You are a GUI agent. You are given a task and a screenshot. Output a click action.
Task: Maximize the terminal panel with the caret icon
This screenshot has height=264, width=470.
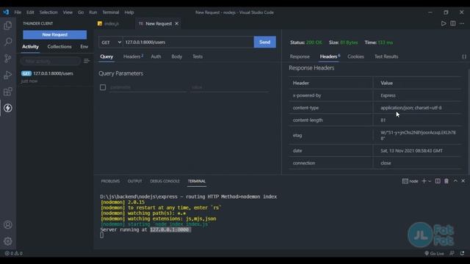pyautogui.click(x=455, y=181)
